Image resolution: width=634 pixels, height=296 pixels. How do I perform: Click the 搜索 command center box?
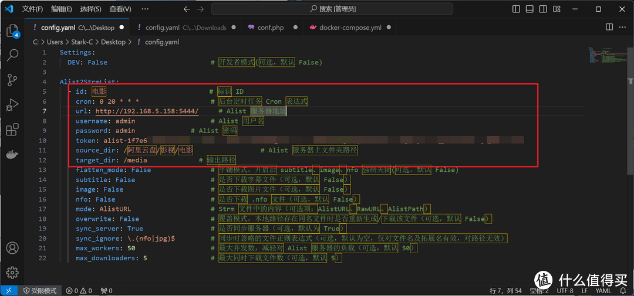point(333,9)
